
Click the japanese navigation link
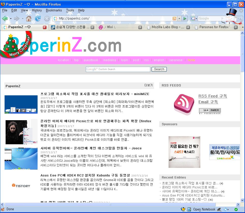click(x=176, y=60)
